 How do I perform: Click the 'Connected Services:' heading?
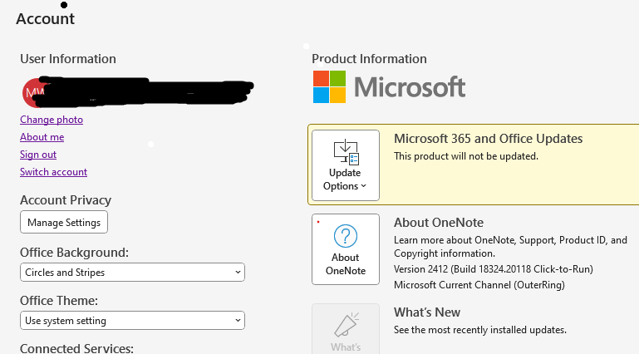pyautogui.click(x=76, y=348)
